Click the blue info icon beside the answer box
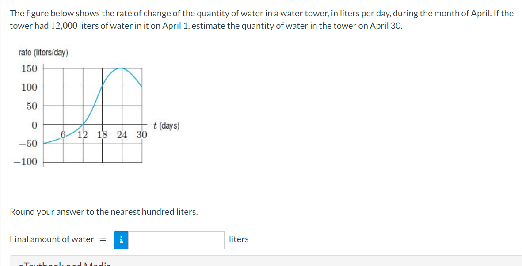Viewport: 522px width, 266px height. coord(121,240)
